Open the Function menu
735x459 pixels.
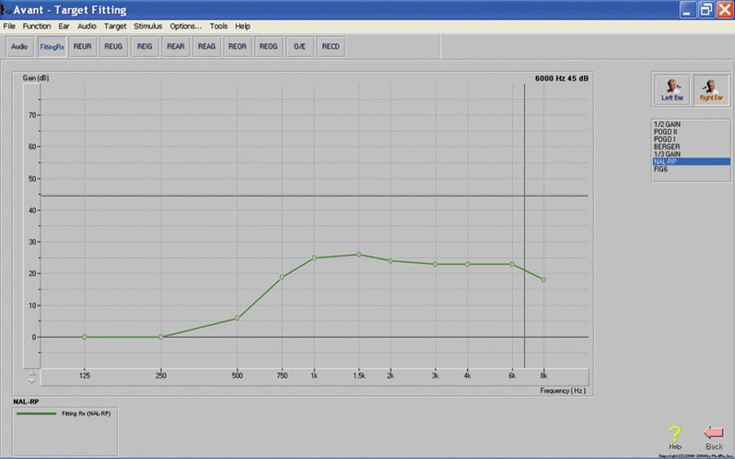pyautogui.click(x=37, y=26)
